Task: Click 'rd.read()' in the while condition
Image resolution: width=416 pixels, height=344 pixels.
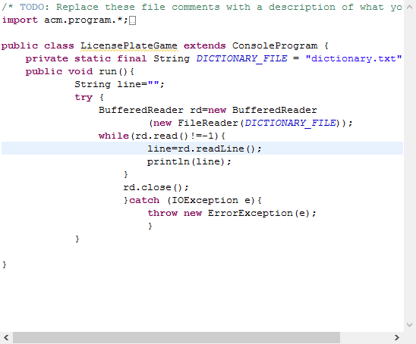Action: tap(161, 136)
